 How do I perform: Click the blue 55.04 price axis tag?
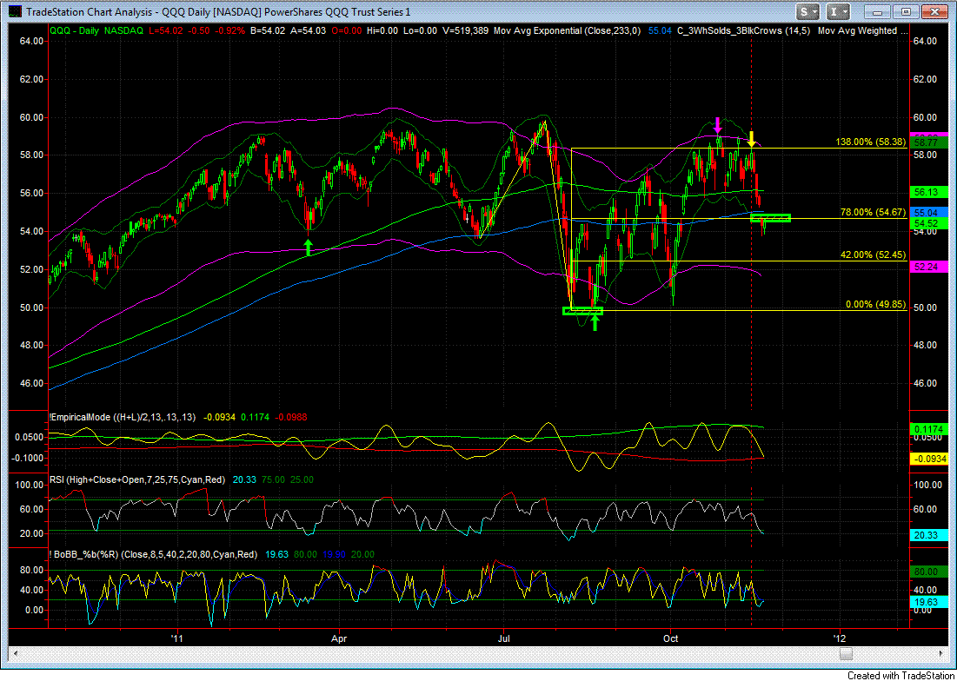[x=928, y=212]
